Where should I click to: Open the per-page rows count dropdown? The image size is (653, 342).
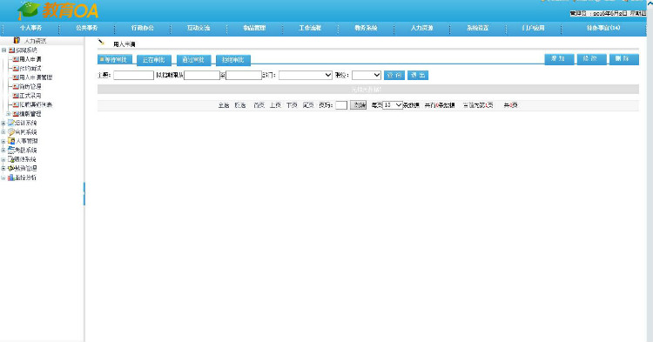coord(393,105)
